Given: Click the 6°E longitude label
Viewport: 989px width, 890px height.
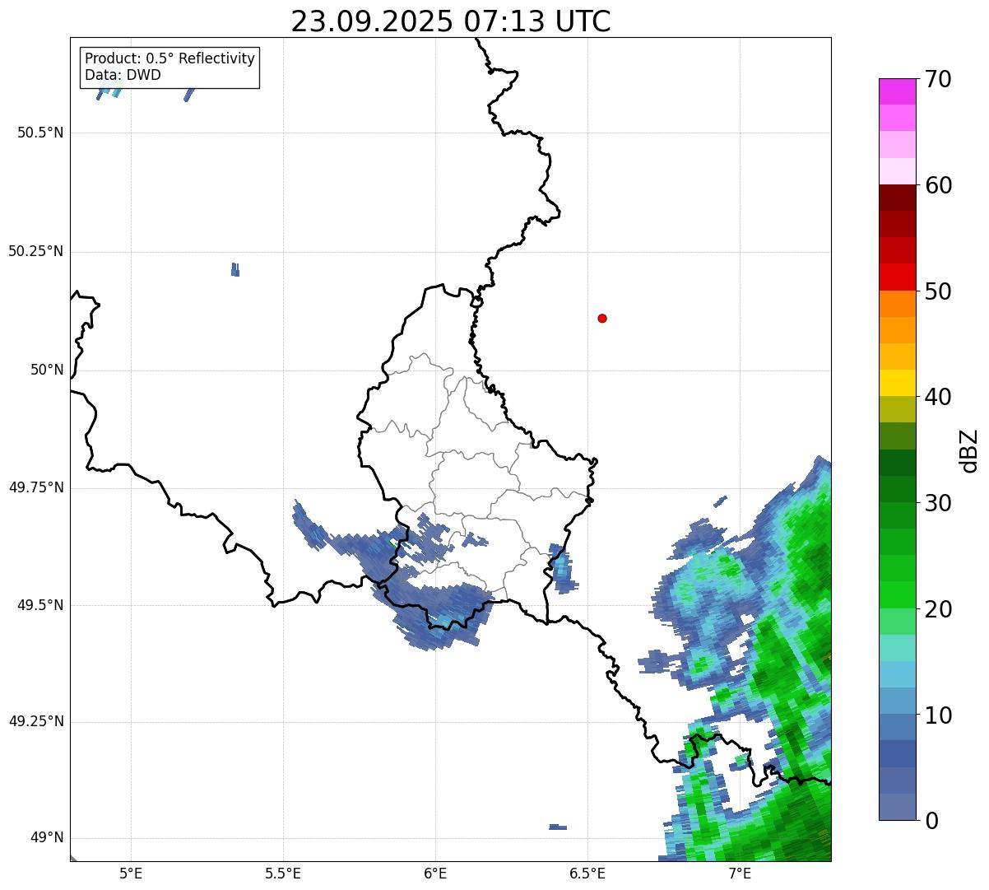Looking at the screenshot, I should pyautogui.click(x=435, y=873).
